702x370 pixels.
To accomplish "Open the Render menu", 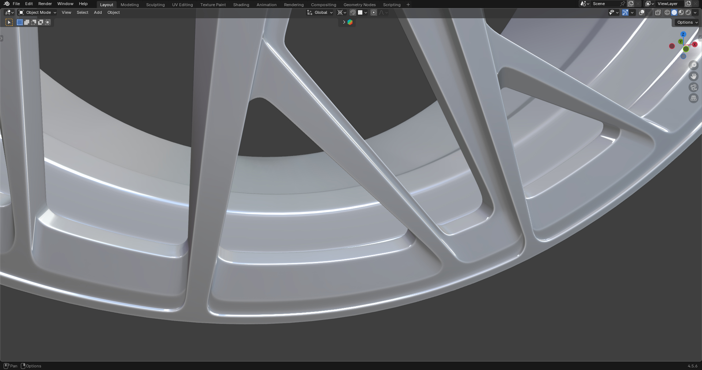I will click(45, 4).
